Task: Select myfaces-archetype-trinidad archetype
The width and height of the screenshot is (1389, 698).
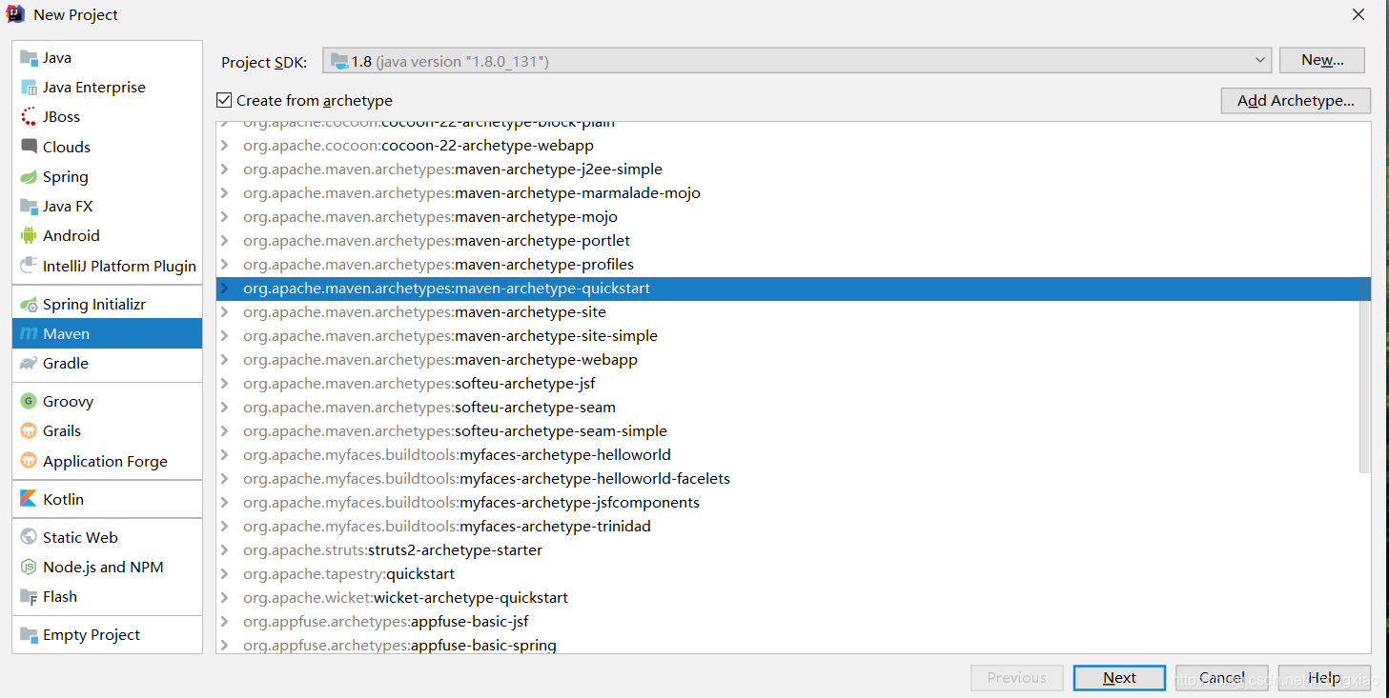Action: click(793, 526)
